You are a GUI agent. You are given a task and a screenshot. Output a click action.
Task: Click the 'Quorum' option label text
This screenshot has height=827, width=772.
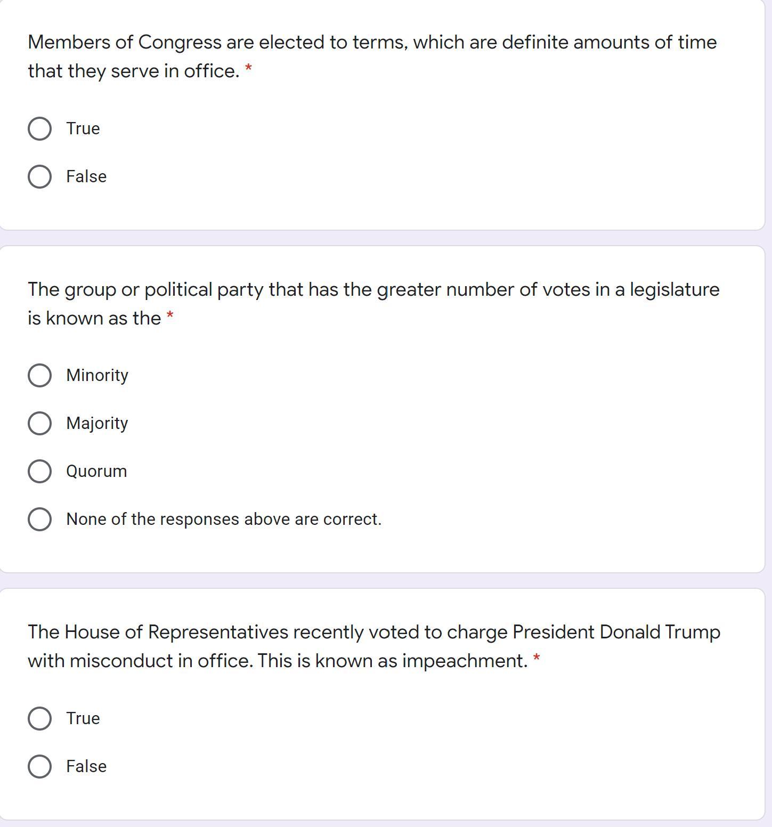[x=96, y=472]
